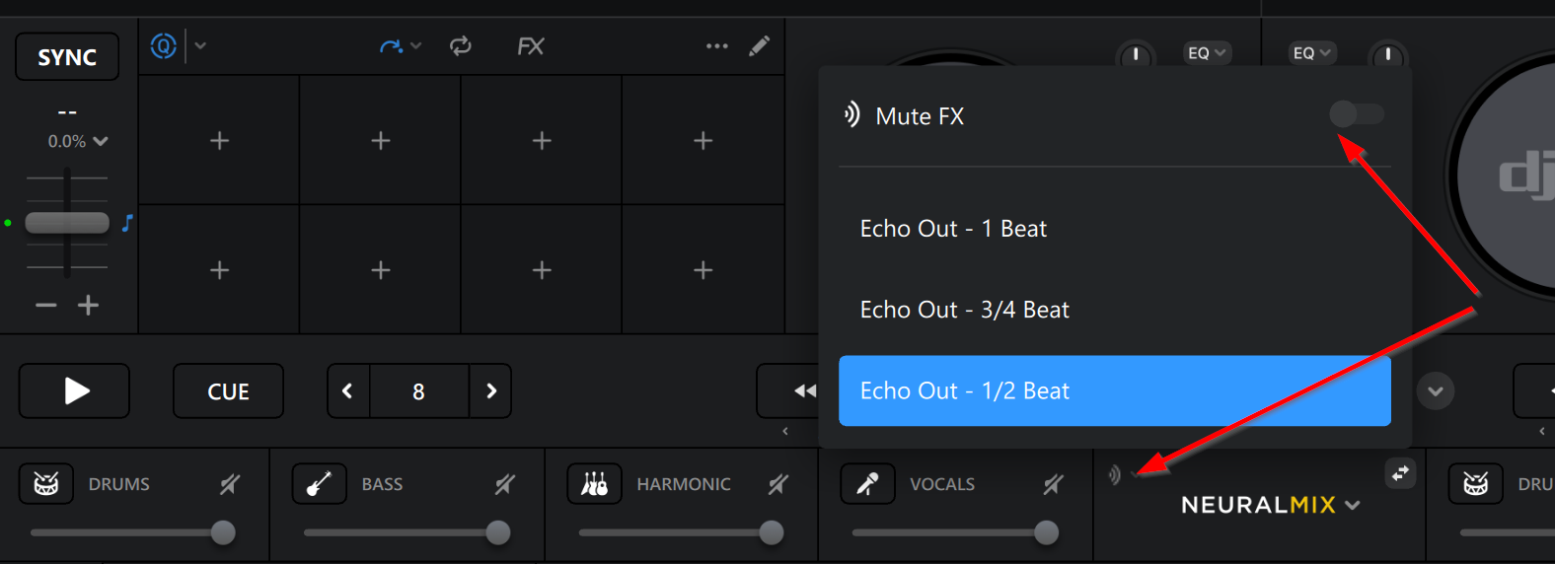Click the bass stem volume slider
This screenshot has height=564, width=1555.
pos(407,532)
